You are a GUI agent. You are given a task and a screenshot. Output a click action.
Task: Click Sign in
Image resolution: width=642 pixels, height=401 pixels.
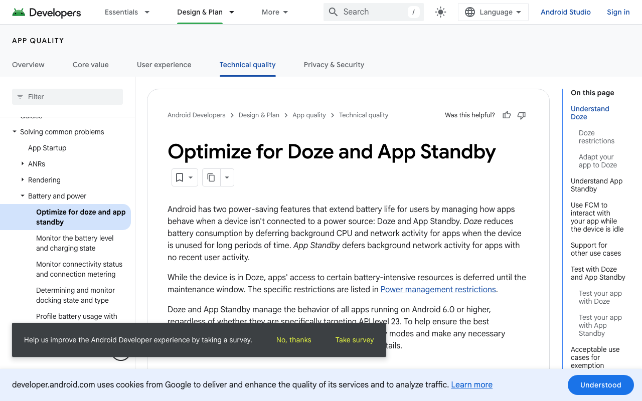pos(618,12)
